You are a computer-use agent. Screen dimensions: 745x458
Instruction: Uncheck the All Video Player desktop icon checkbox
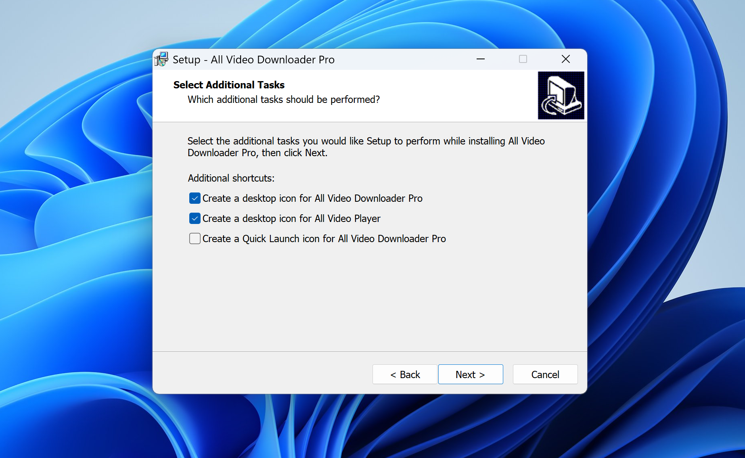click(x=195, y=218)
